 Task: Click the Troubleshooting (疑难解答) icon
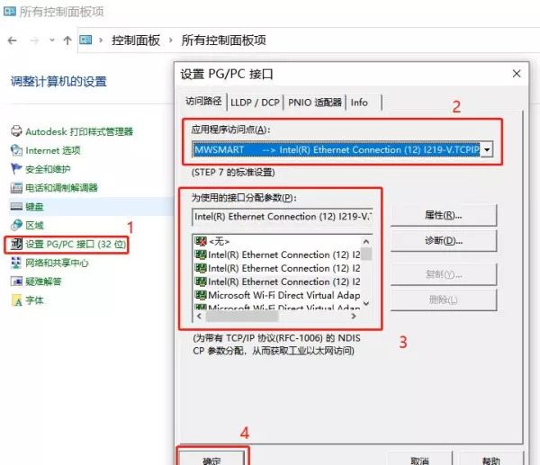click(16, 282)
